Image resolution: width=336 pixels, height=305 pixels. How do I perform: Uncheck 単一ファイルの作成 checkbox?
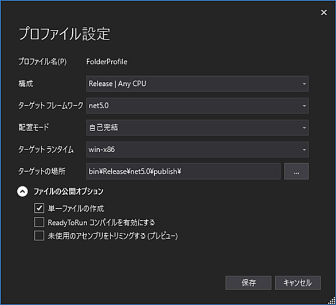[x=39, y=208]
